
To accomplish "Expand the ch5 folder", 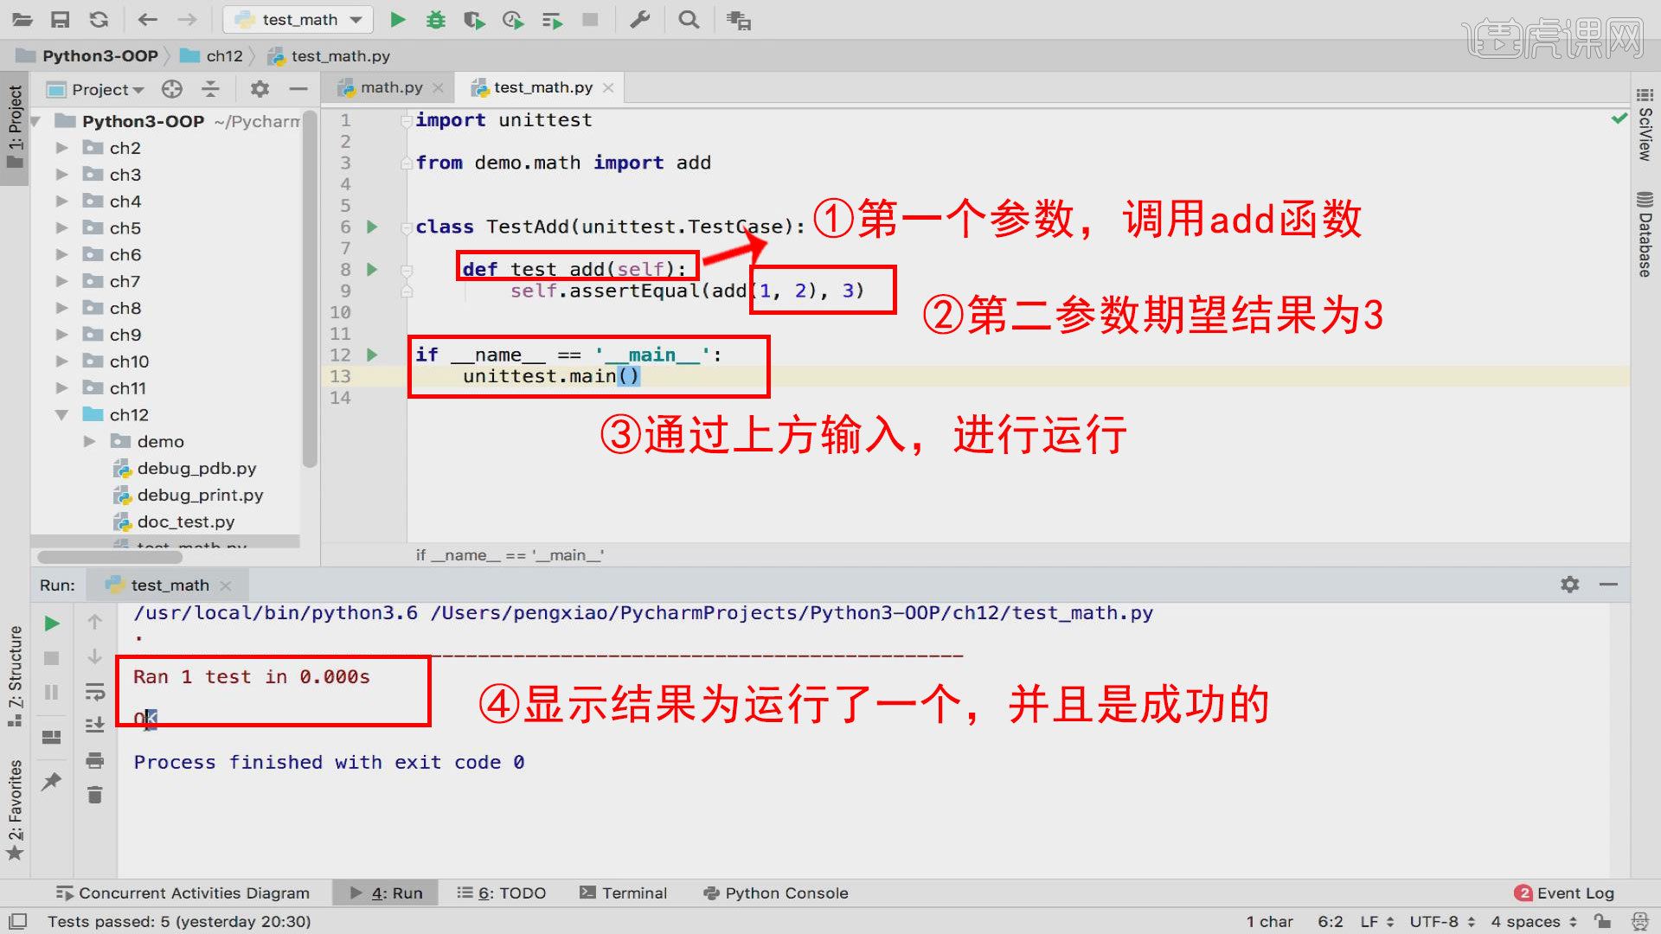I will [x=61, y=227].
